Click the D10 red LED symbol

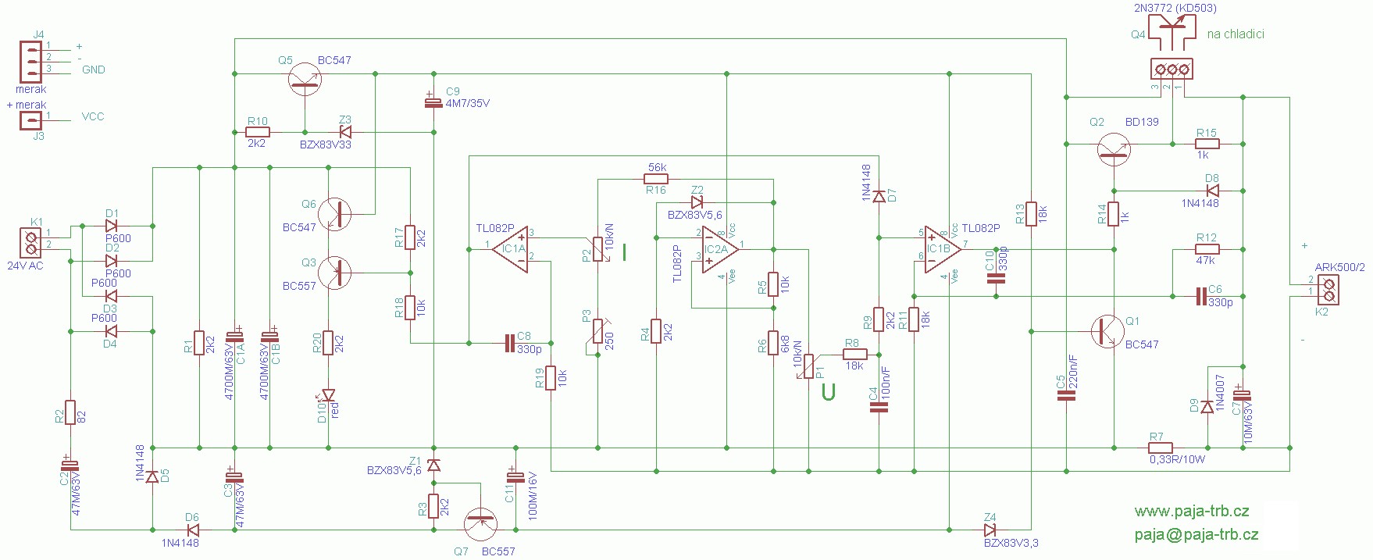coord(328,395)
